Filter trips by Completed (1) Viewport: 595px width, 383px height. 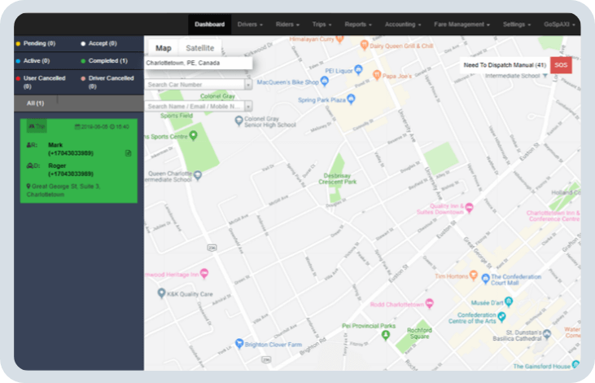[x=104, y=61]
